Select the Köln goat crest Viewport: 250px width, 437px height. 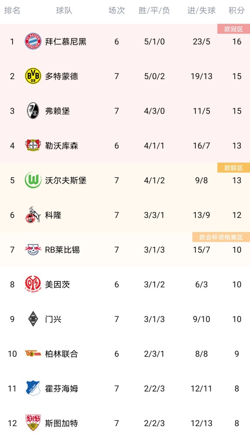click(x=33, y=215)
